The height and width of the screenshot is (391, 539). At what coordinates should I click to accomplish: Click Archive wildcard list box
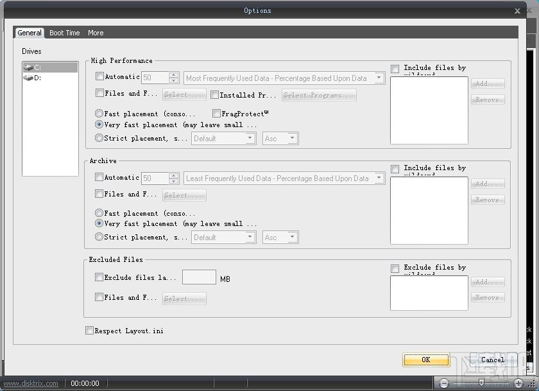pyautogui.click(x=429, y=211)
